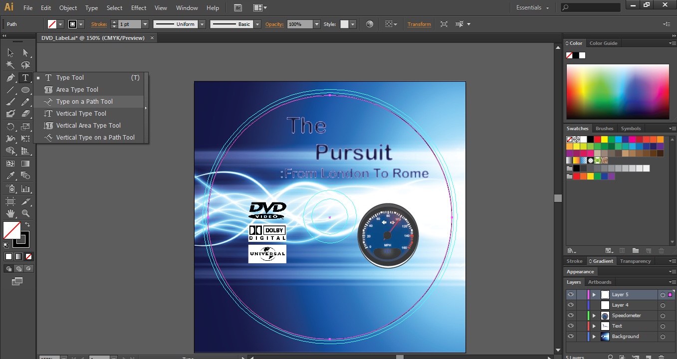Screen dimensions: 677x359
Task: Select the Selection tool arrow
Action: [x=10, y=52]
